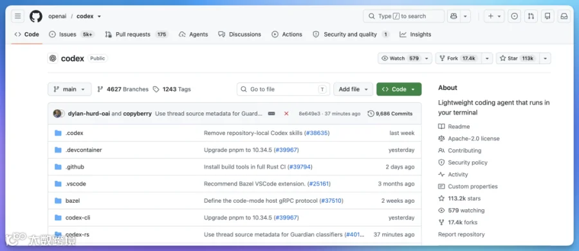Open the bazel folder icon
Screen dimensions: 579x251
click(58, 201)
